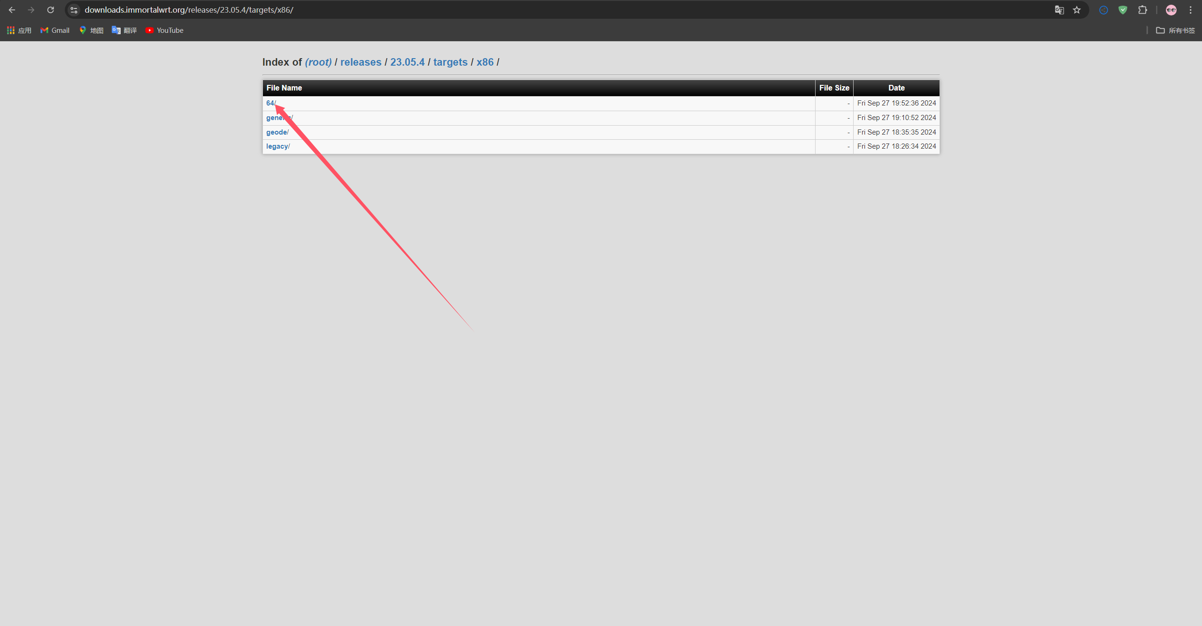Click the browser forward arrow

click(31, 10)
